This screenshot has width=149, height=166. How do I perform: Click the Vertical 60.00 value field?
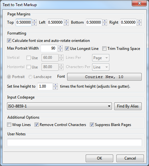click(x=50, y=58)
